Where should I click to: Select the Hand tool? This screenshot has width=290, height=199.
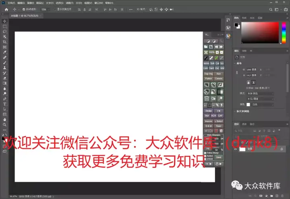pos(4,119)
